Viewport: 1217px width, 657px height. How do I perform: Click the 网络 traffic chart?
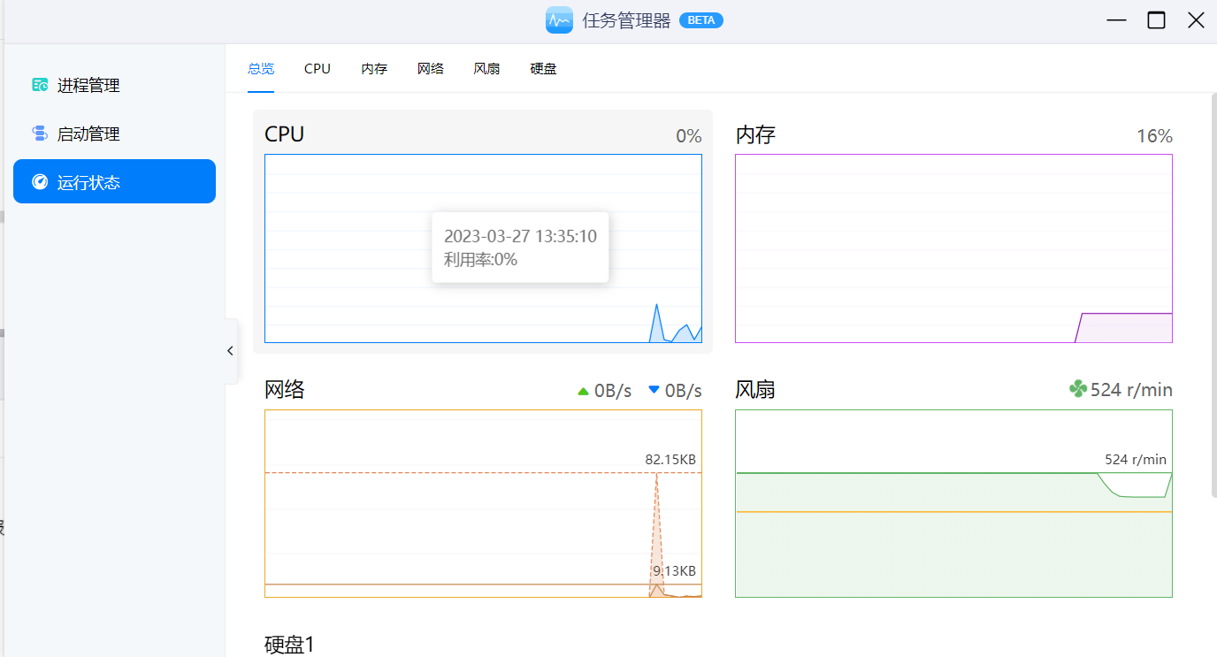483,503
